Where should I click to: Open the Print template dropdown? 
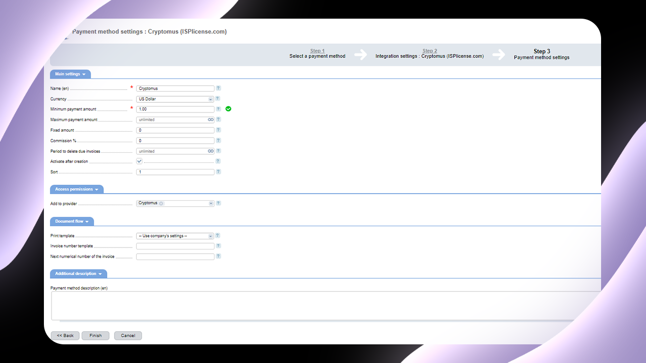point(175,236)
